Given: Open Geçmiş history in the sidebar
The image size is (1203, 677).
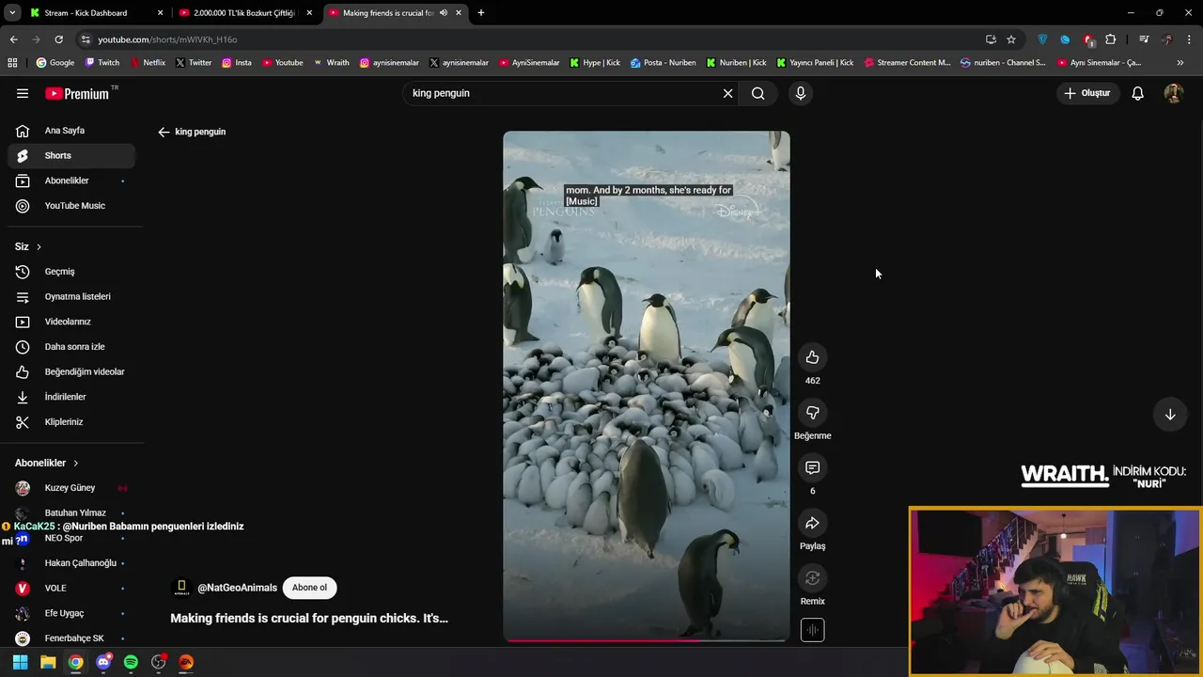Looking at the screenshot, I should point(70,272).
